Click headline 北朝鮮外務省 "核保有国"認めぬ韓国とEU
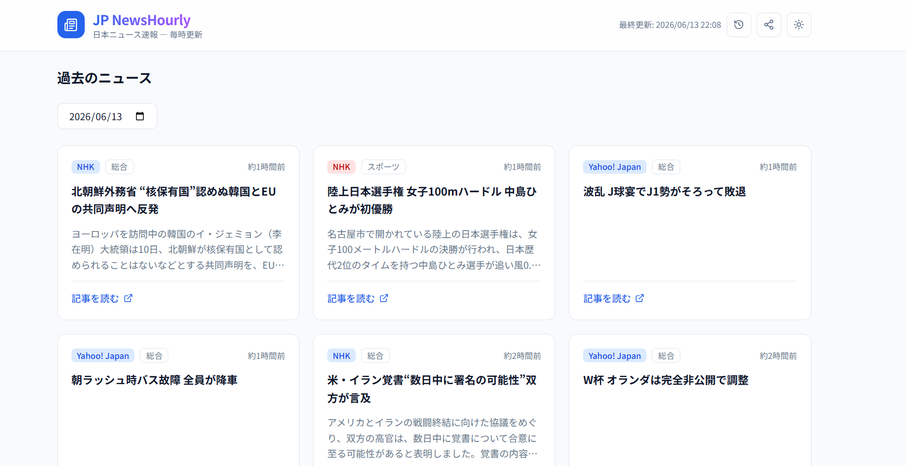The height and width of the screenshot is (466, 906). coord(174,200)
